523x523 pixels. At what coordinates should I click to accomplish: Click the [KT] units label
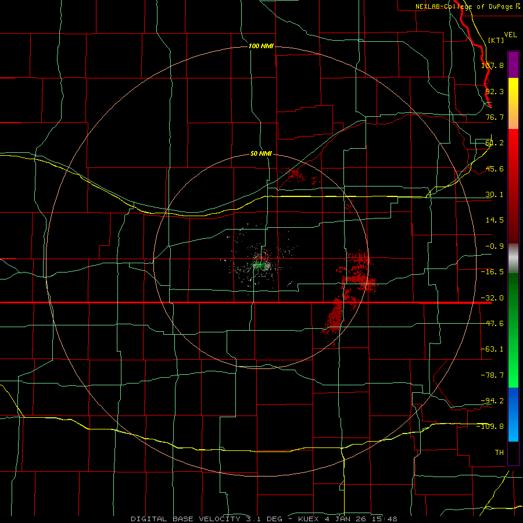point(496,40)
